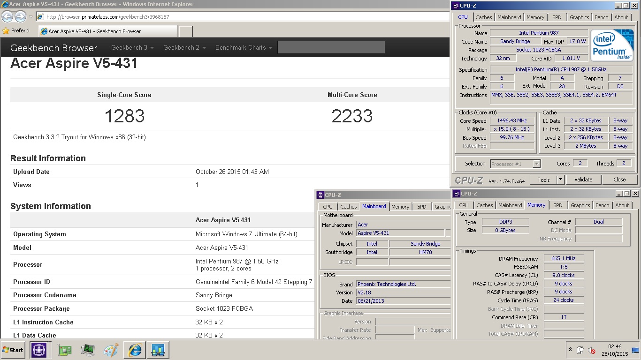Click the Southbridge value HM70
The image size is (641, 360).
point(420,252)
